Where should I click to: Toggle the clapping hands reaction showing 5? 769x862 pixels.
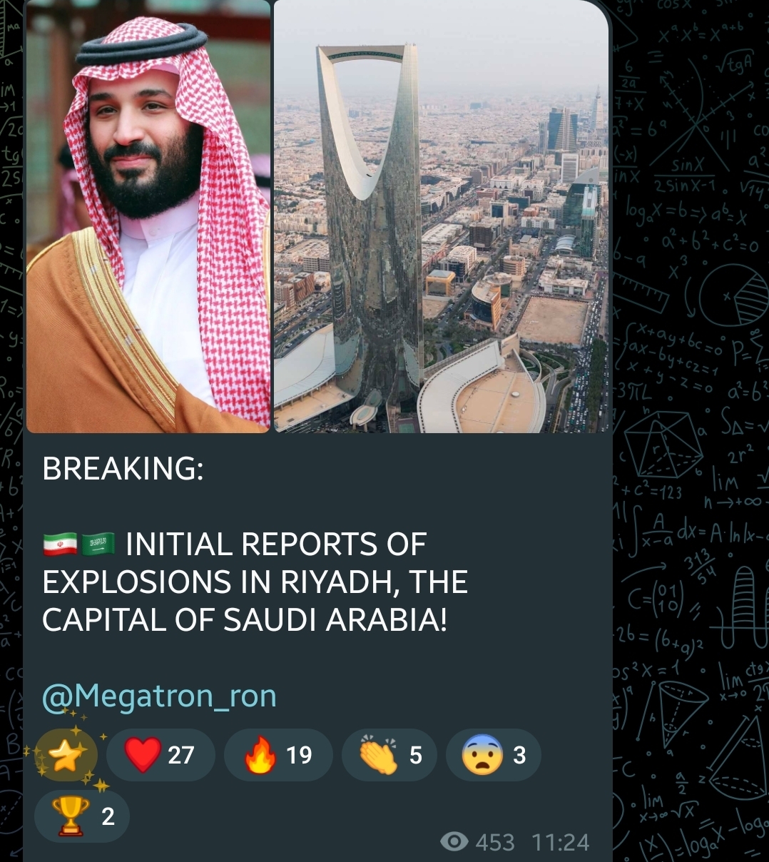[x=389, y=755]
